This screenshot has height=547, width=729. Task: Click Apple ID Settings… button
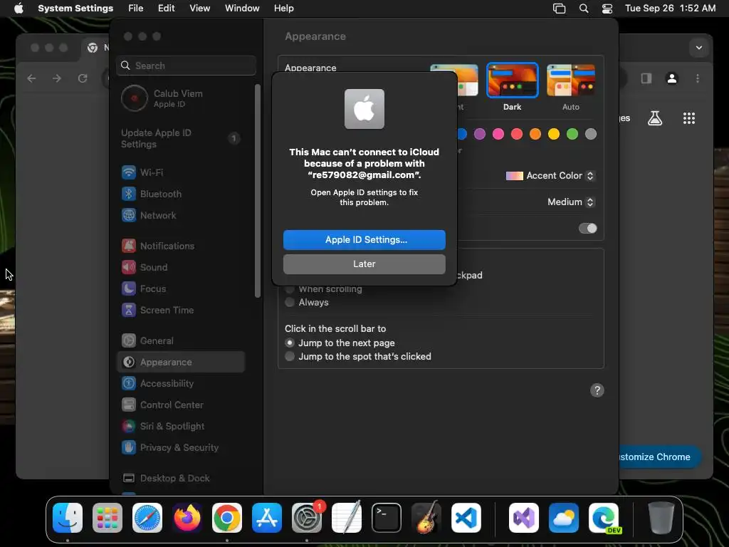pos(364,240)
